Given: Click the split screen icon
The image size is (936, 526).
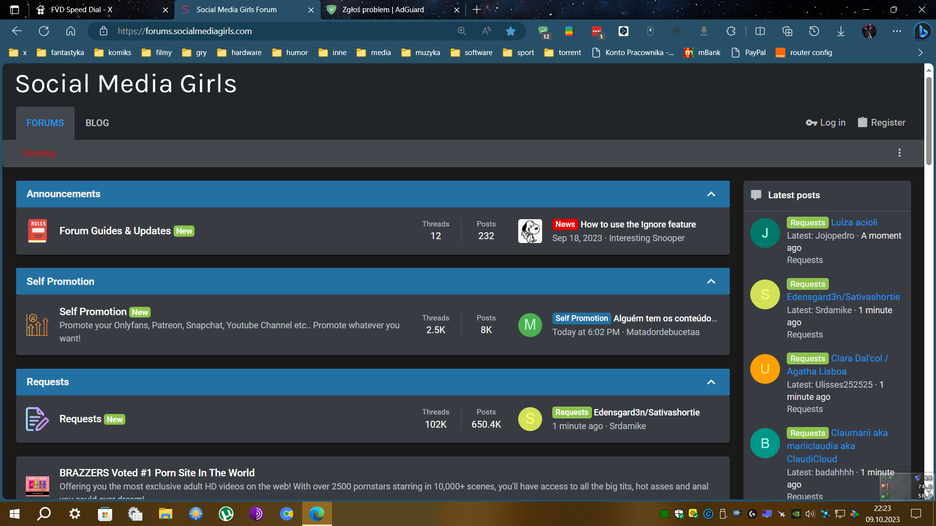Looking at the screenshot, I should click(760, 31).
